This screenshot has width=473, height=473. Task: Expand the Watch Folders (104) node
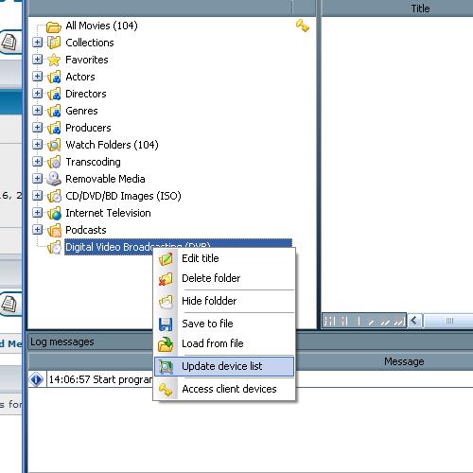37,145
